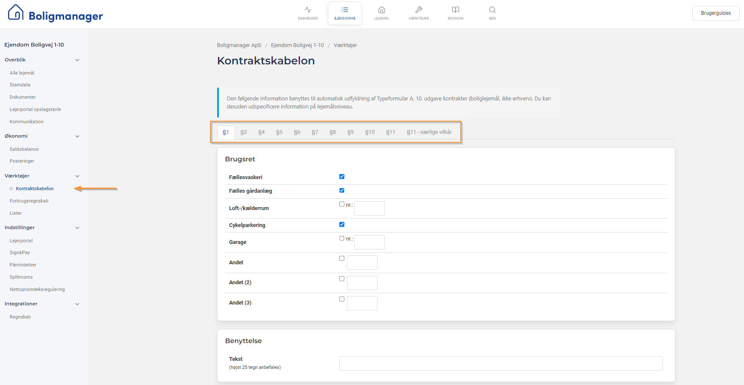Follow the Boligmanager ApS breadcrumb link
Screen dimensions: 744x385
239,45
